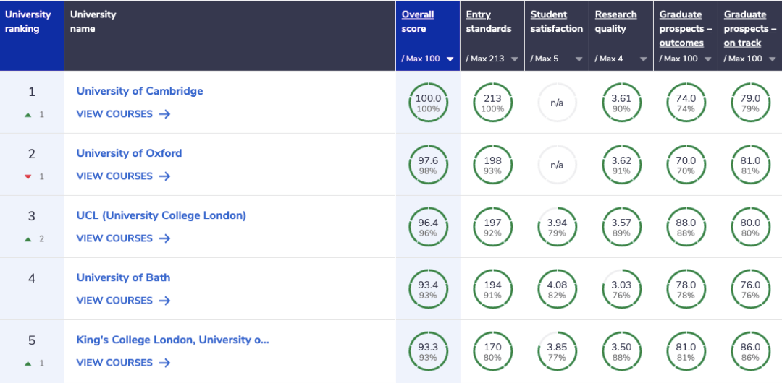This screenshot has height=383, width=782.
Task: View courses for UCL
Action: click(123, 238)
